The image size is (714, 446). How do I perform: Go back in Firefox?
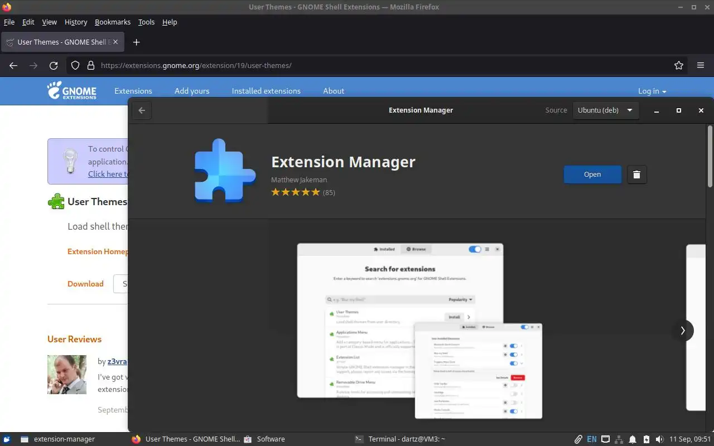coord(13,65)
